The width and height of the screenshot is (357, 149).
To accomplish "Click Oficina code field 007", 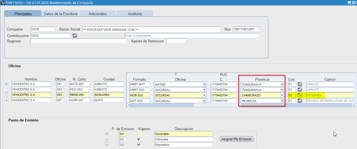I will (60, 100).
